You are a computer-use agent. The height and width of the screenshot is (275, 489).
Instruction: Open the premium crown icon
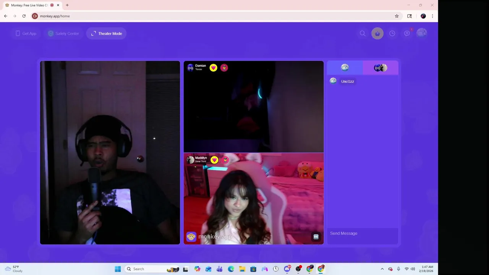[377, 34]
